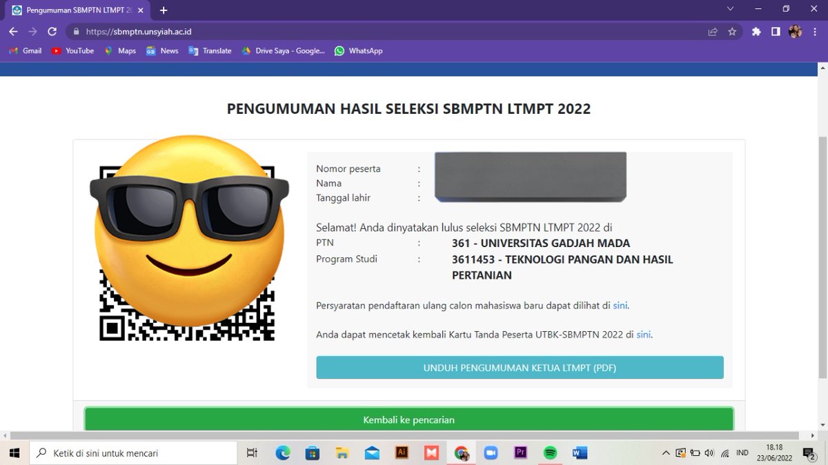828x465 pixels.
Task: Open News bookmark
Action: coord(162,51)
